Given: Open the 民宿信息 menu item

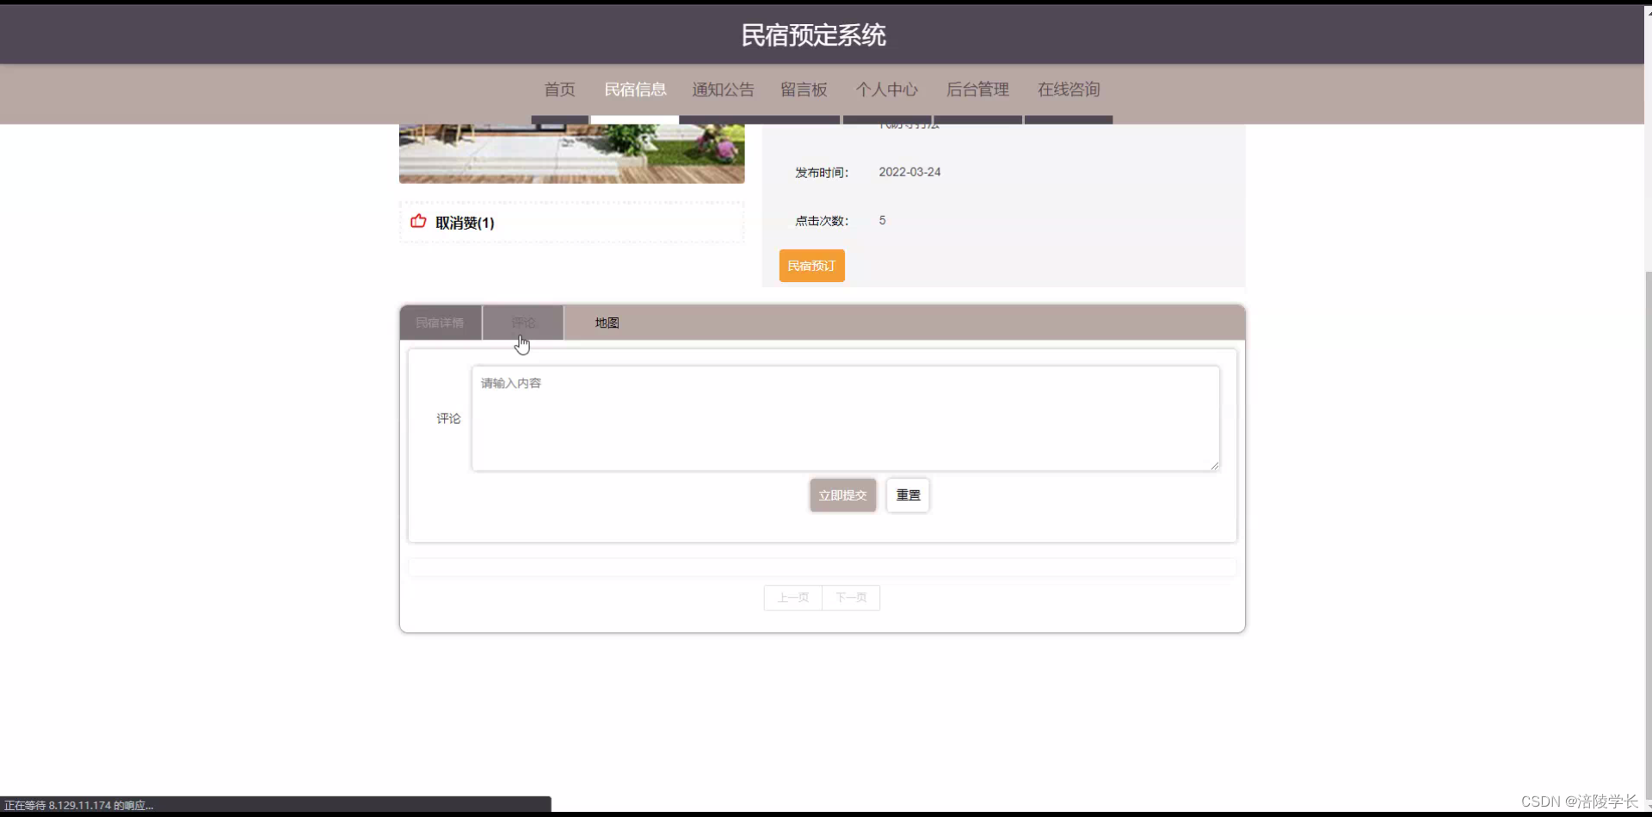Looking at the screenshot, I should [635, 89].
